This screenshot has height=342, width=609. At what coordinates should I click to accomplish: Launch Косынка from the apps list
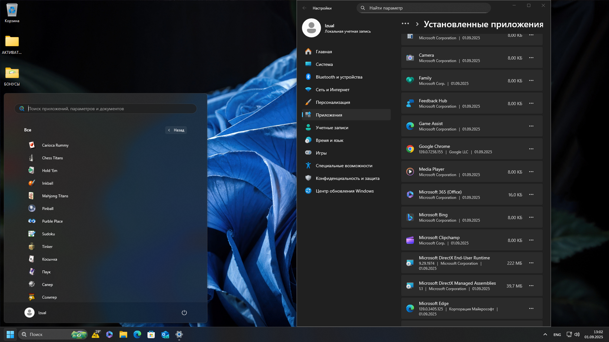[106, 259]
